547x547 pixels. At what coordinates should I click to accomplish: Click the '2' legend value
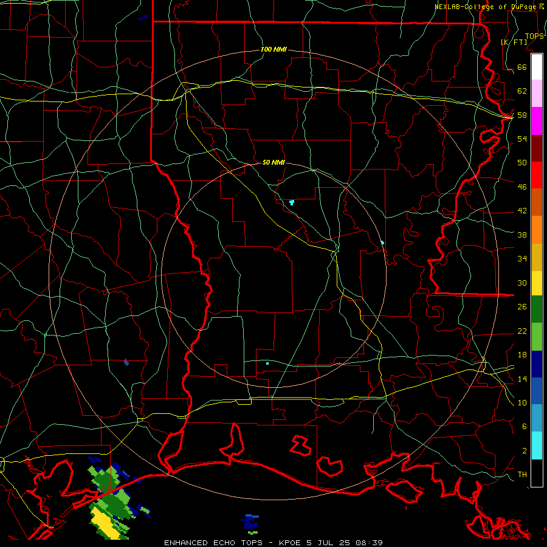[524, 451]
